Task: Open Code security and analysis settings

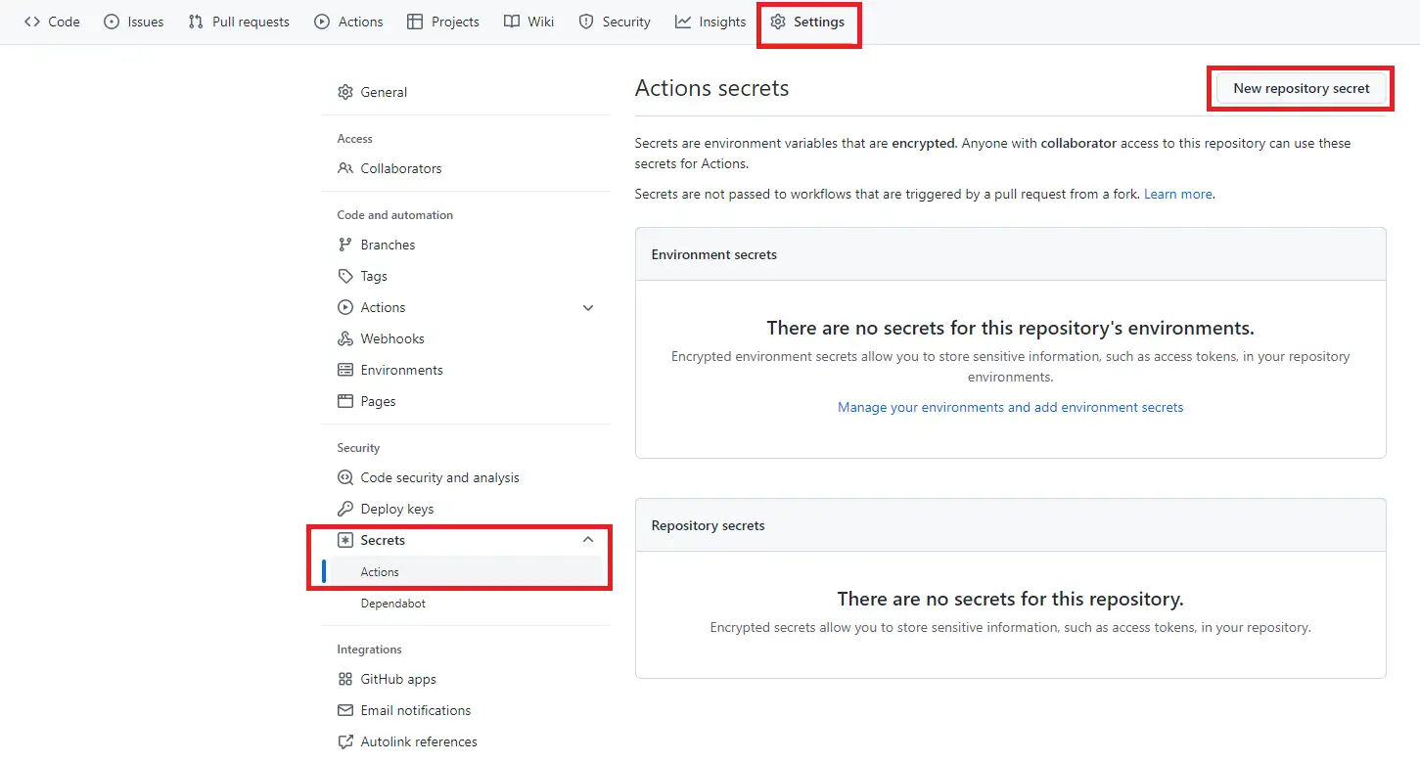Action: click(x=439, y=477)
